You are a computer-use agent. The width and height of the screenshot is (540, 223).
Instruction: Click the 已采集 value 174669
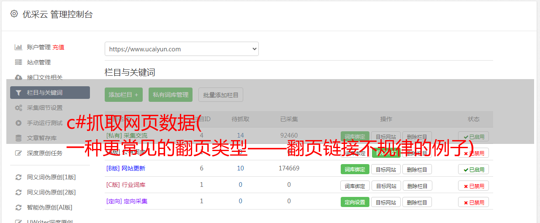click(289, 168)
